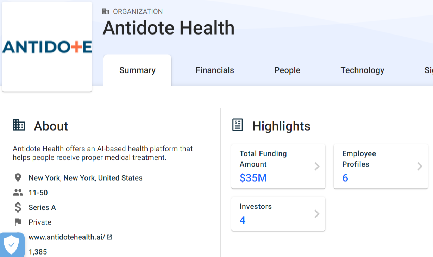The image size is (433, 257).
Task: Click the Series A funding stage link
Action: click(x=42, y=207)
